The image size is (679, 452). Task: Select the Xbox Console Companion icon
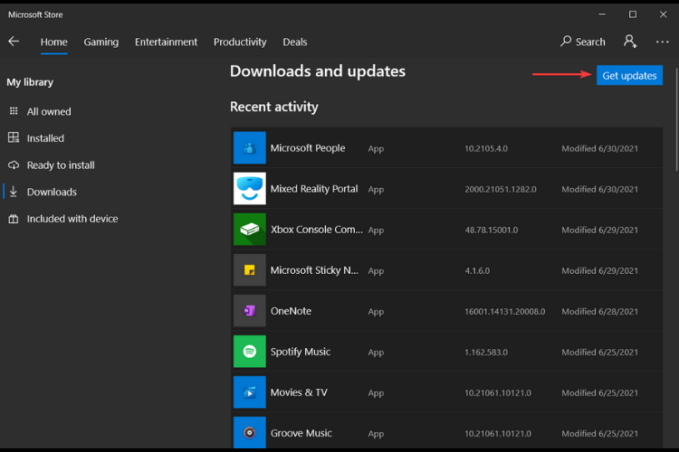pos(249,230)
